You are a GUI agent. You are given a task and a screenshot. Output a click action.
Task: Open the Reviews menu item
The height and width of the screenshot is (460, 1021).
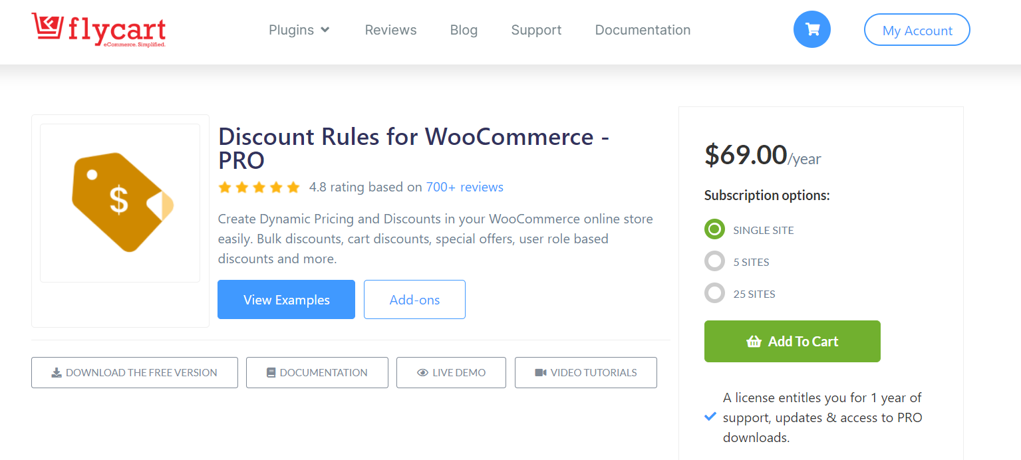point(390,30)
